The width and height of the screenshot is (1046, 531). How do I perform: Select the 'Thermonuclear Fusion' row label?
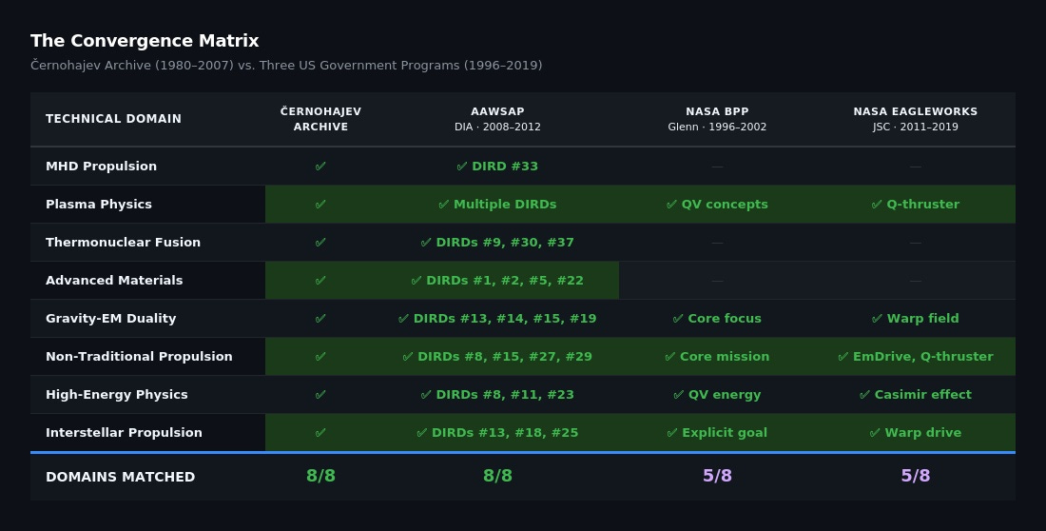pos(123,243)
